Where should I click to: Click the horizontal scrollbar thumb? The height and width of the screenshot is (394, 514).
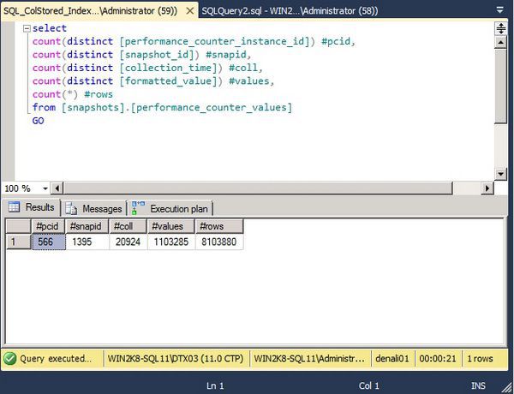(x=258, y=188)
